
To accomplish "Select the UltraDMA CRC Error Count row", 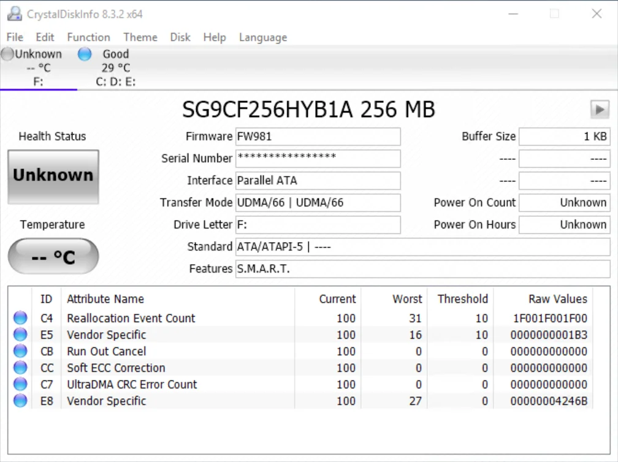I will (300, 384).
